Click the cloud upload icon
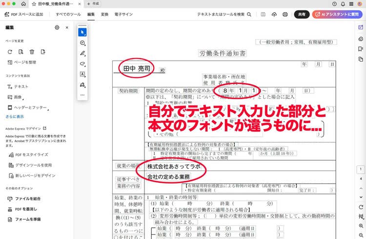The height and width of the screenshot is (239, 366). tap(274, 15)
